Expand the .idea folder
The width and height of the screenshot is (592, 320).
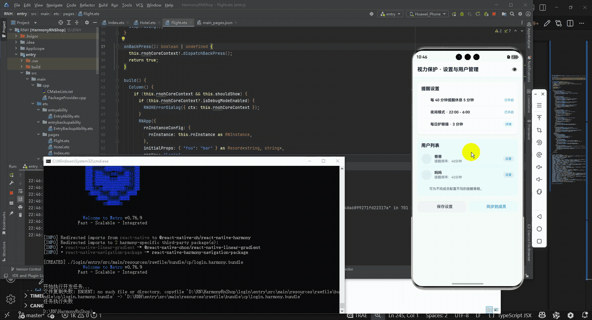16,42
